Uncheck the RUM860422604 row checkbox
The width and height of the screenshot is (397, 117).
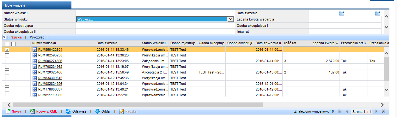tap(7, 50)
